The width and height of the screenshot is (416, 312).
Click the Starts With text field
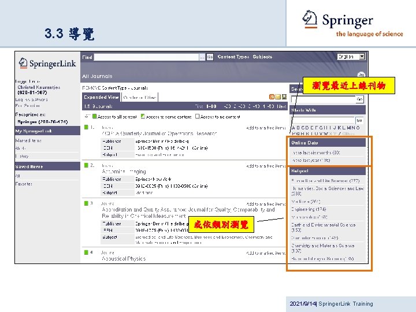tap(322, 120)
